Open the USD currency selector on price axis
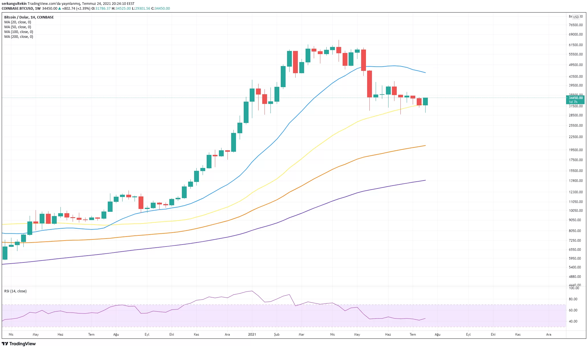Image resolution: width=588 pixels, height=349 pixels. (x=576, y=17)
